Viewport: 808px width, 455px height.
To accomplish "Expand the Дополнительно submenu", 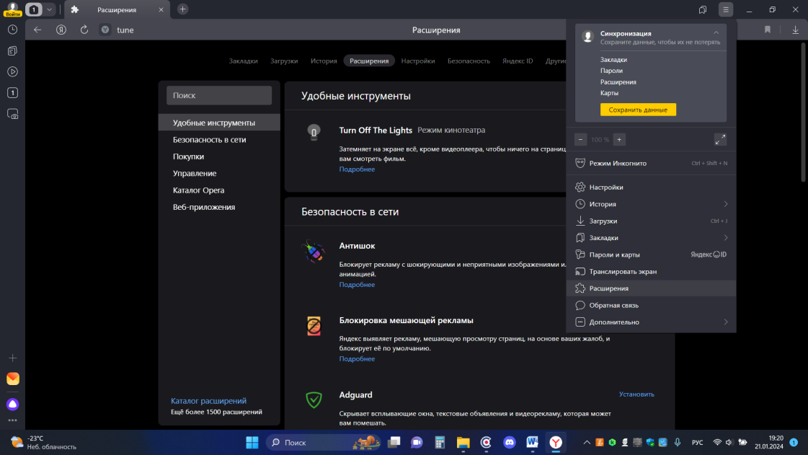I will click(x=725, y=322).
